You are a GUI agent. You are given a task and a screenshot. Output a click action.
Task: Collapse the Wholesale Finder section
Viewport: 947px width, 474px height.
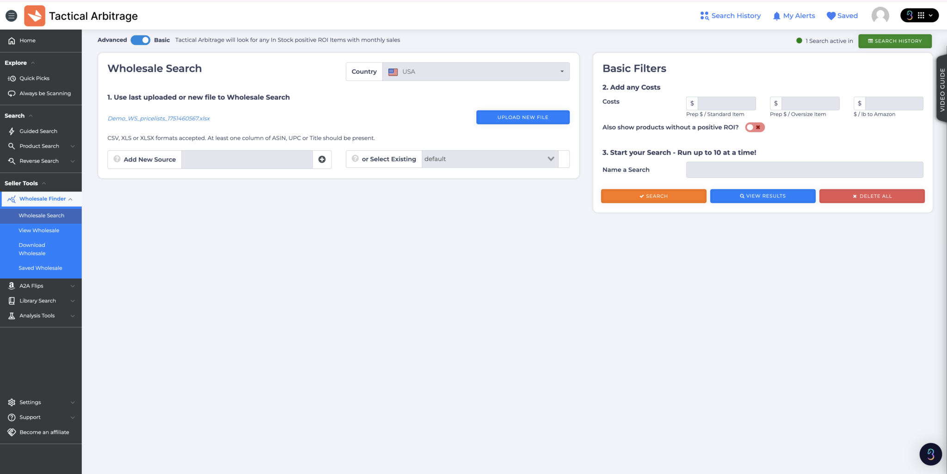(70, 199)
